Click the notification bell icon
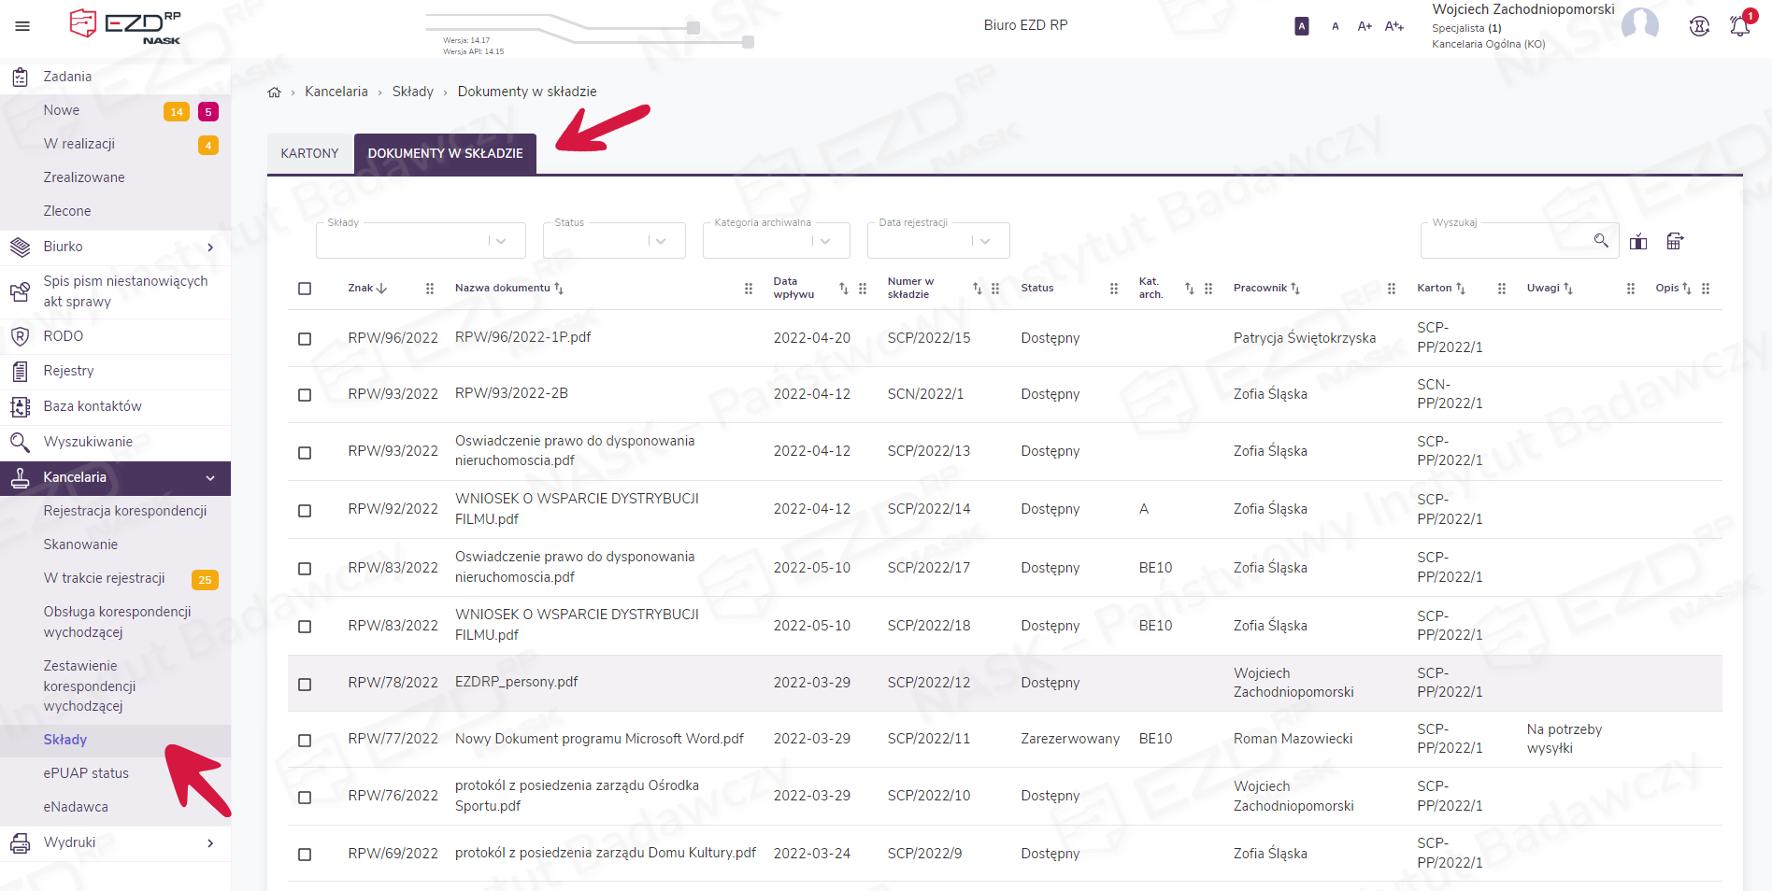The width and height of the screenshot is (1772, 891). pos(1739,26)
